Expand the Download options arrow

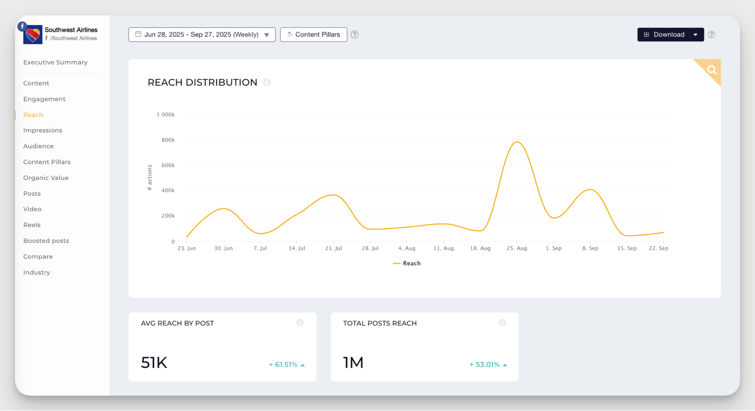[695, 35]
